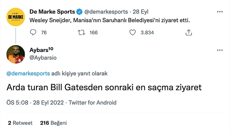This screenshot has height=132, width=231.
Task: Click the @Aybarsio handle
Action: (x=43, y=58)
